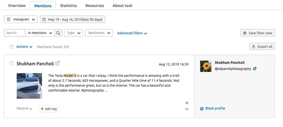The height and width of the screenshot is (127, 283).
Task: Click the upload icon in Export all
Action: [x=254, y=47]
